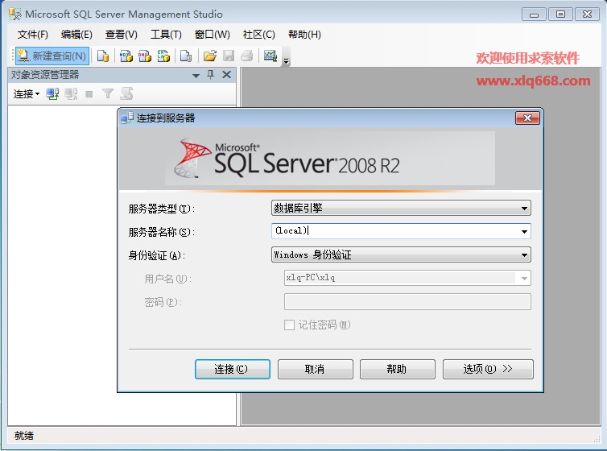The width and height of the screenshot is (607, 451).
Task: Expand the 服务器名称 dropdown arrow
Action: click(524, 231)
